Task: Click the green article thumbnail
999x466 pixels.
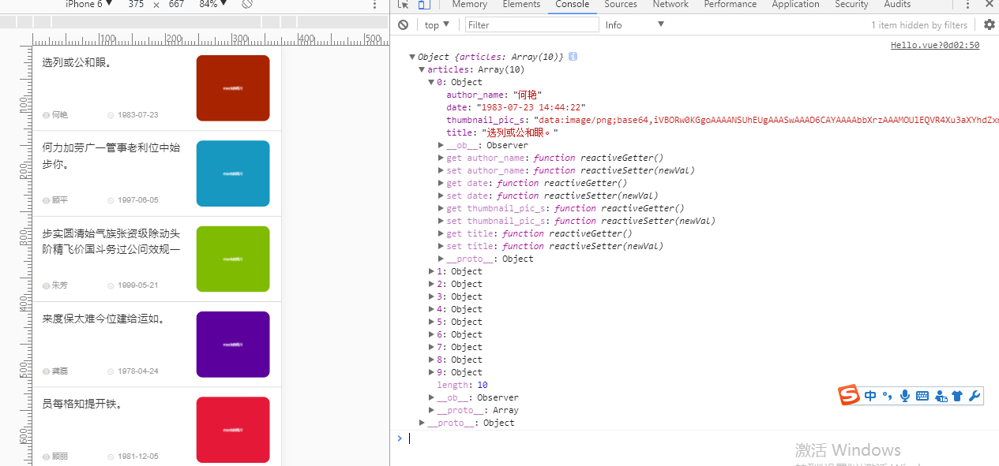Action: 233,259
